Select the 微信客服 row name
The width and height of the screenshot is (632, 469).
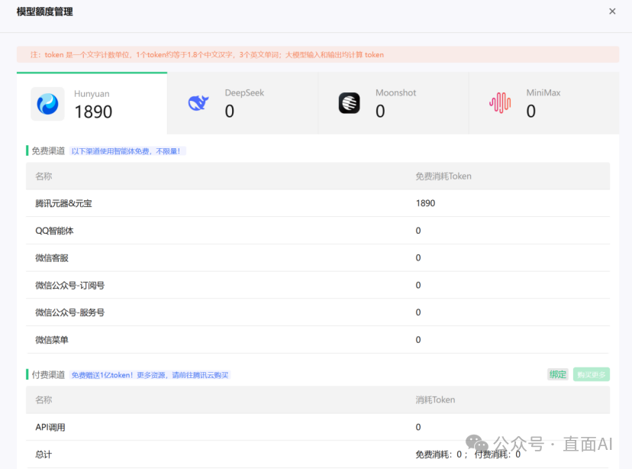click(x=52, y=257)
